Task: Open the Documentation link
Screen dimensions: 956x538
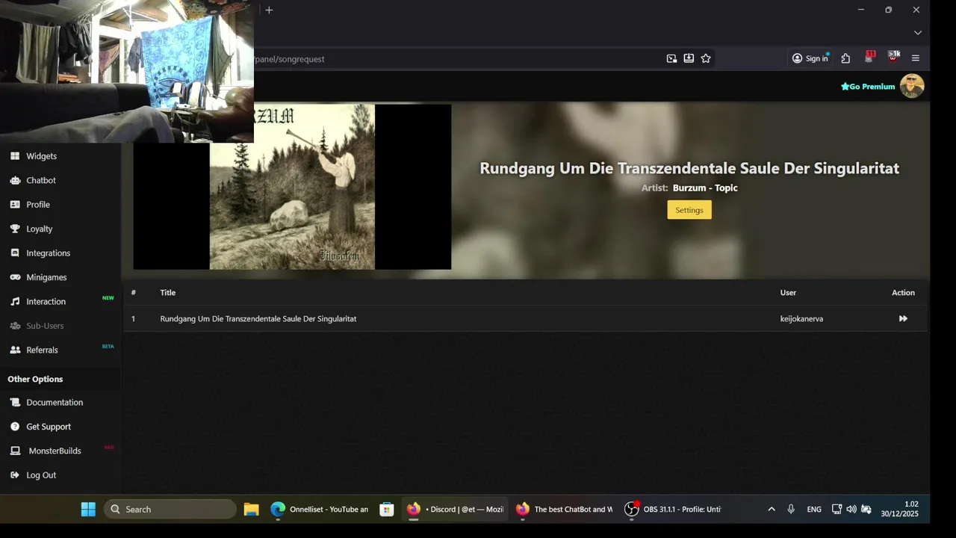Action: coord(55,402)
